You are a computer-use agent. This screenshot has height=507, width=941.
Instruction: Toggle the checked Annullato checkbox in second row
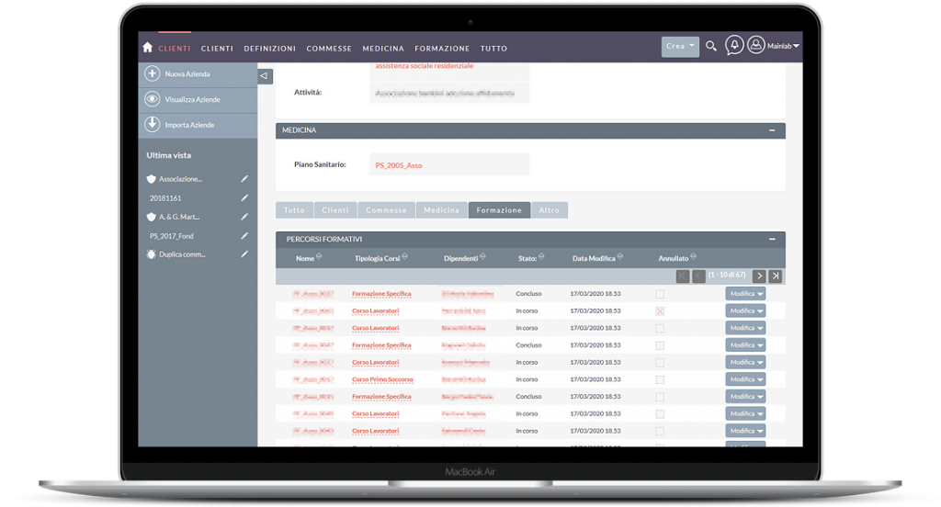pos(660,311)
